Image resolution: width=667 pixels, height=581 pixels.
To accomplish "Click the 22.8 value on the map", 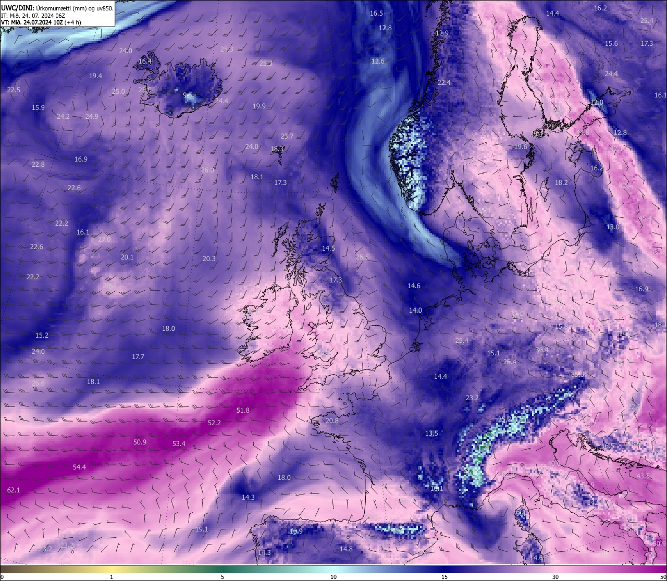I will pos(38,165).
